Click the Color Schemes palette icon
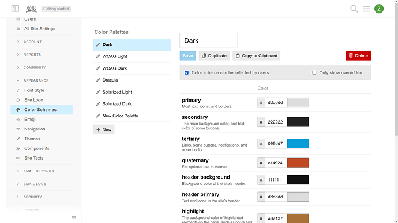Screen dimensions: 398x223 (x=18, y=110)
